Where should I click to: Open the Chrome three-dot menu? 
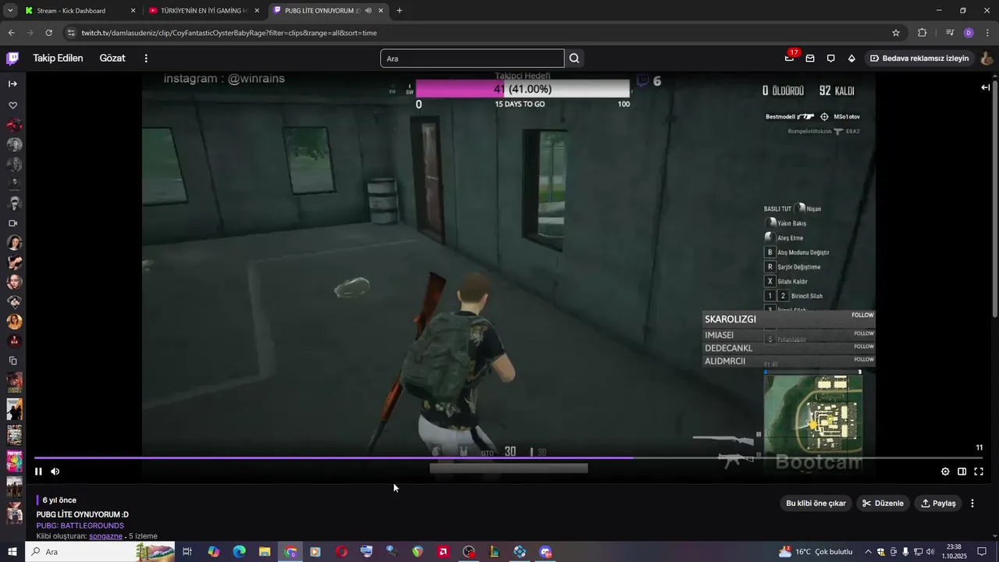click(988, 33)
